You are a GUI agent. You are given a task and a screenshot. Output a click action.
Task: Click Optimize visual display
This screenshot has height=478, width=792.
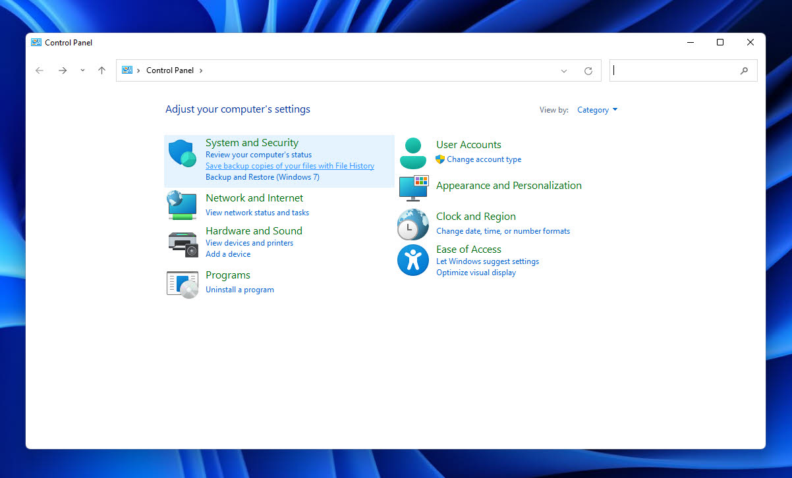point(476,273)
